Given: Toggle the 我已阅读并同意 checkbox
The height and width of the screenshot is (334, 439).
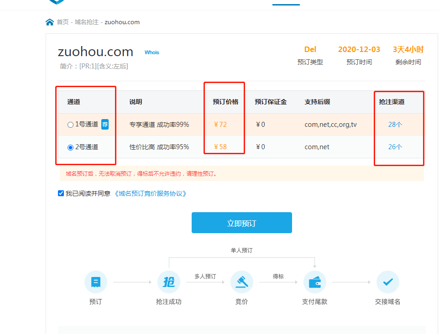Looking at the screenshot, I should (x=61, y=193).
